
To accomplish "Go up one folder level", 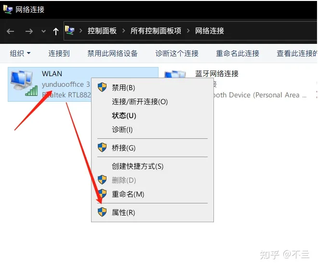I will click(x=56, y=31).
